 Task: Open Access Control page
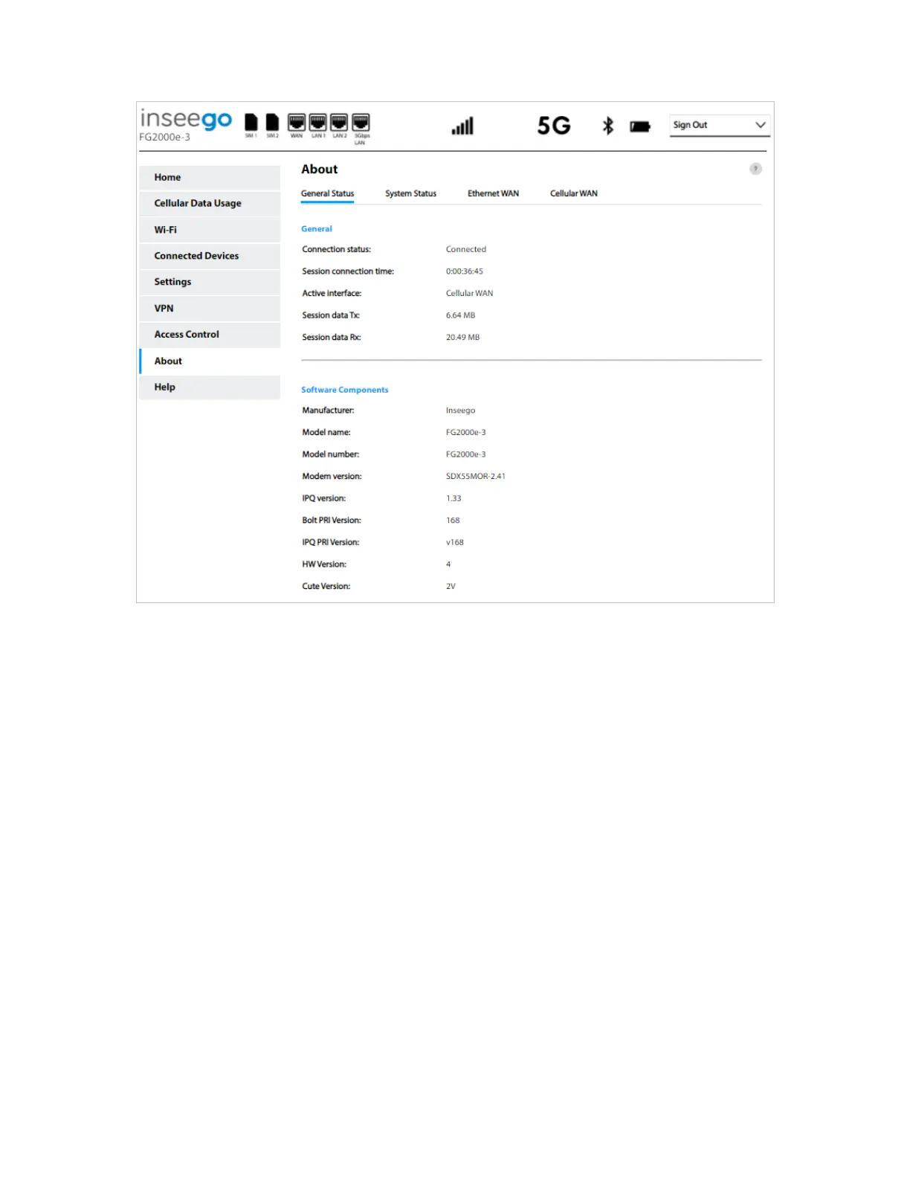210,335
